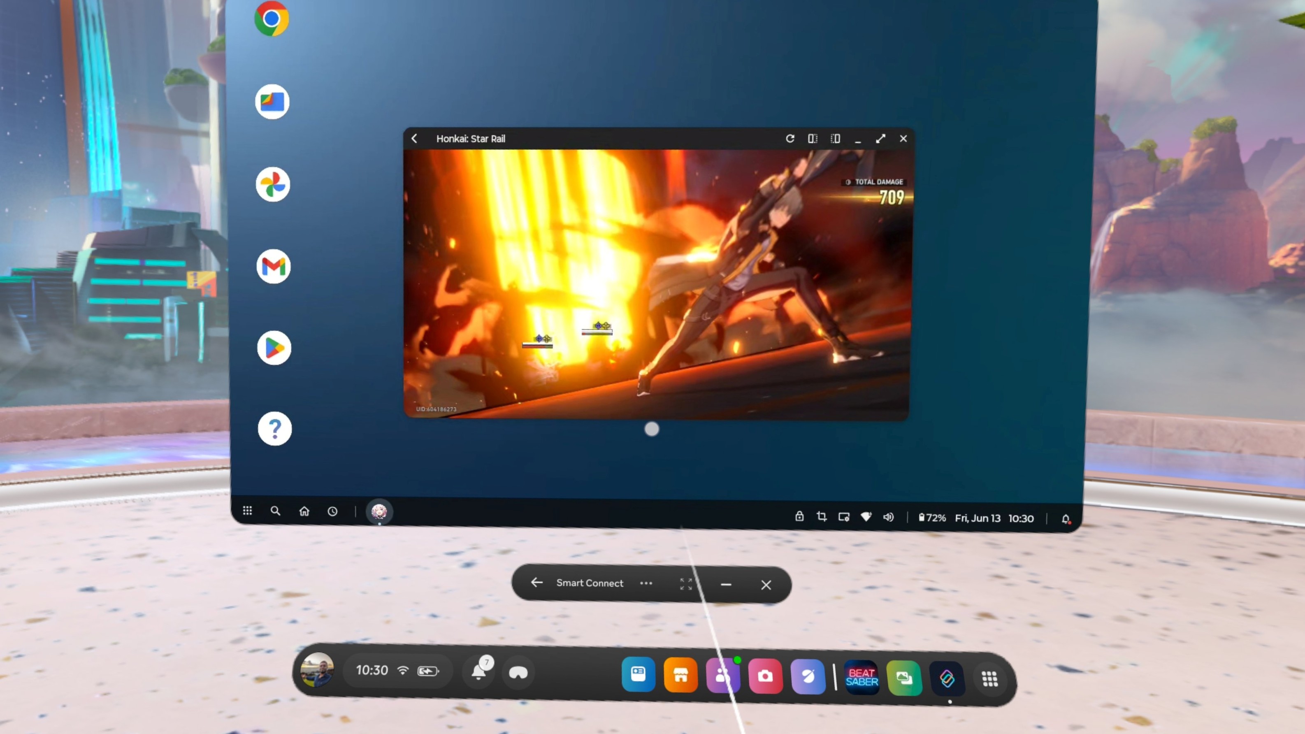Image resolution: width=1305 pixels, height=734 pixels.
Task: Expand Honkai: Star Rail to fullscreen
Action: [x=880, y=138]
